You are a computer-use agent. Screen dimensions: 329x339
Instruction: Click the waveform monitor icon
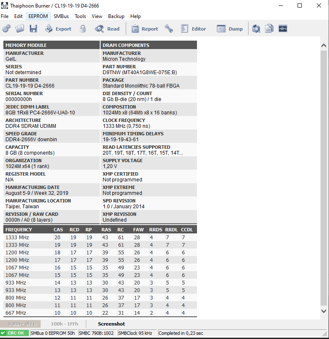283,28
